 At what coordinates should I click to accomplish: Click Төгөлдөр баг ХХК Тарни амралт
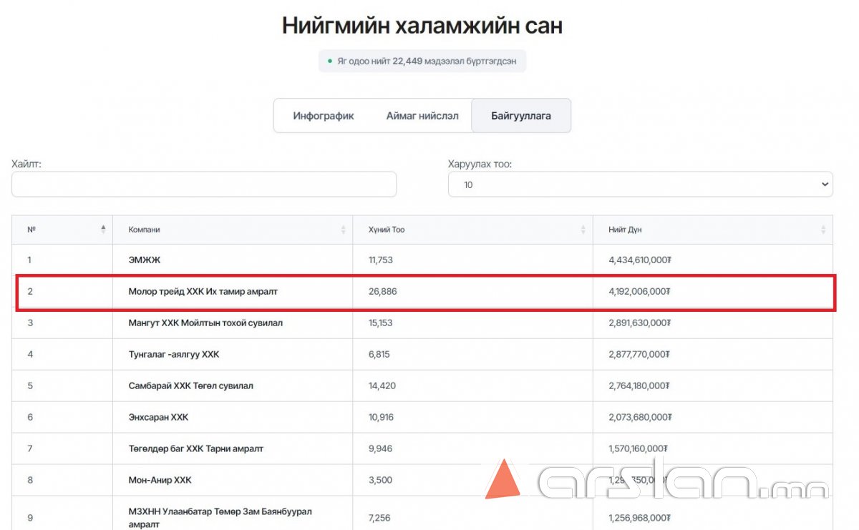[195, 449]
